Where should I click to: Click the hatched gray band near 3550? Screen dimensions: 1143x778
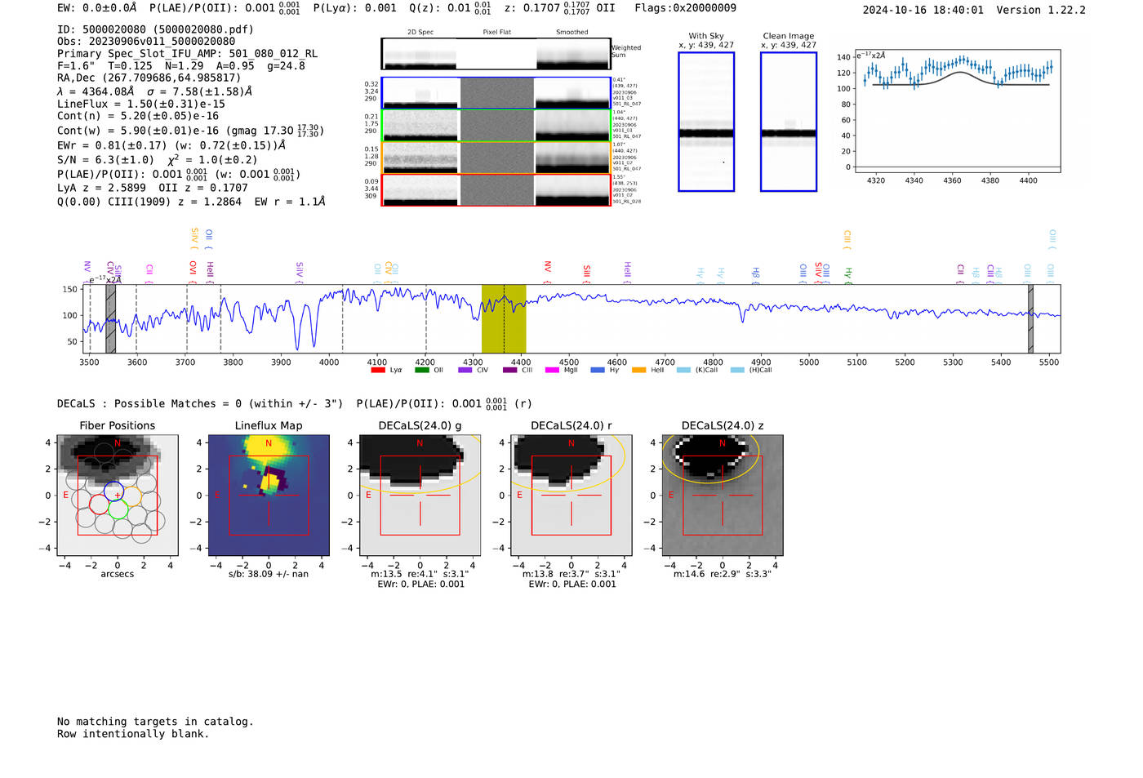click(110, 319)
